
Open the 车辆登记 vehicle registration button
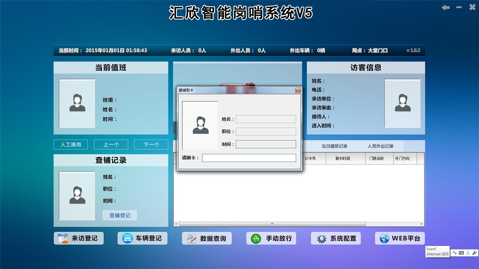143,238
